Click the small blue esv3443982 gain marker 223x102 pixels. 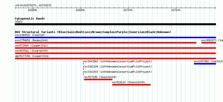pyautogui.click(x=83, y=64)
